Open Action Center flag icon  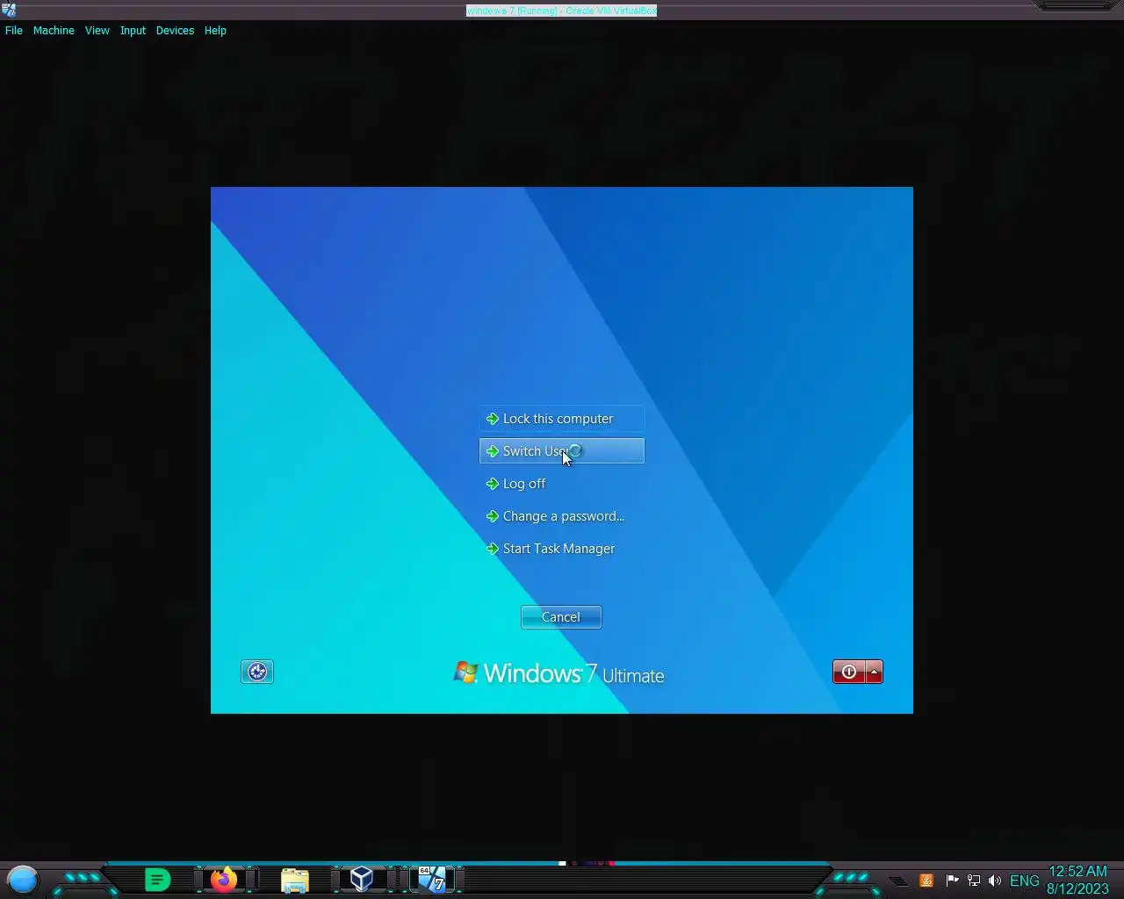952,881
